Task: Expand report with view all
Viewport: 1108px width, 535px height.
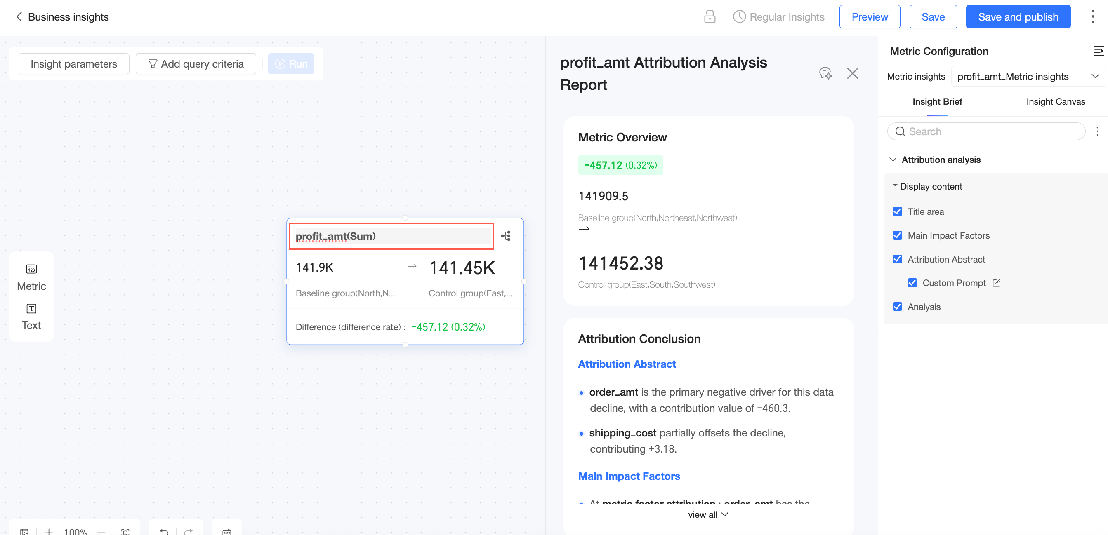Action: coord(707,514)
